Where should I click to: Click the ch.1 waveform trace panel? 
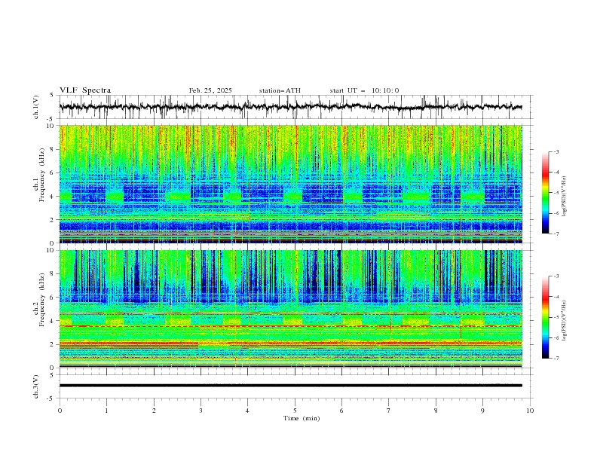[x=295, y=107]
